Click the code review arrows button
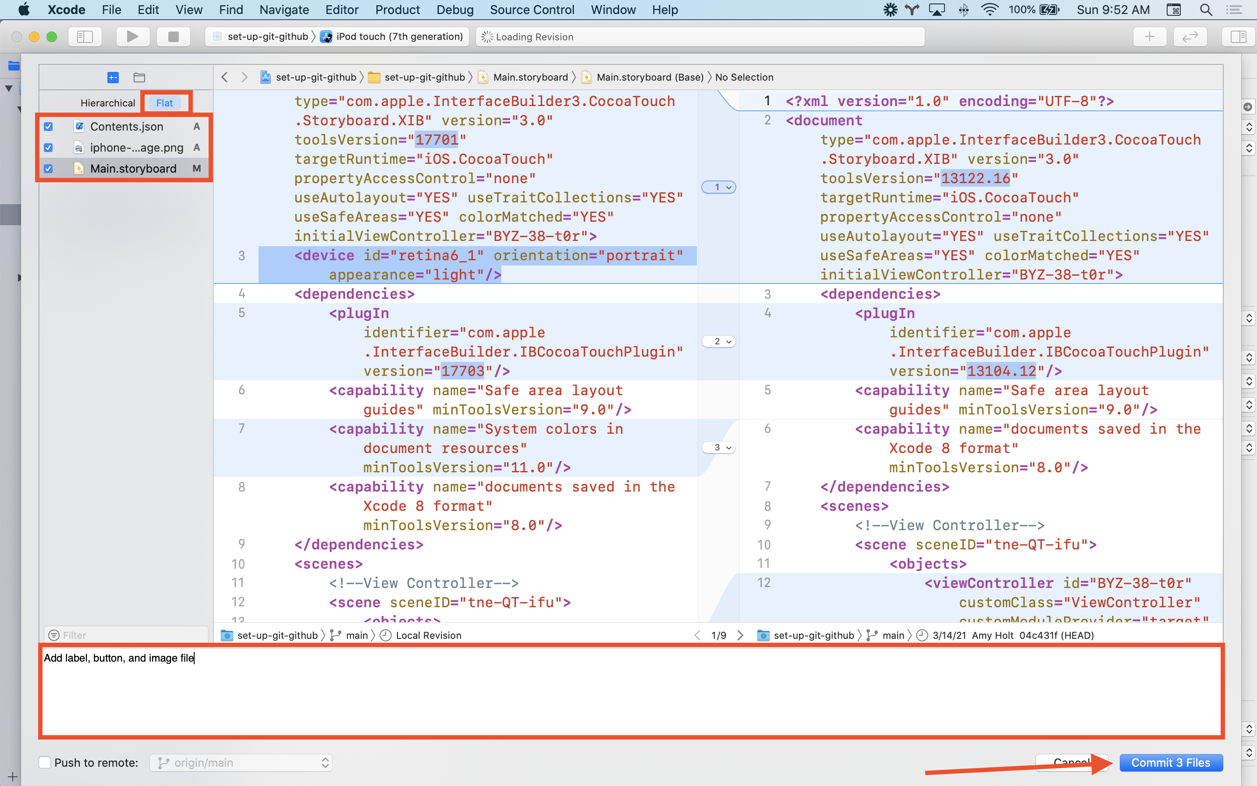1257x786 pixels. pos(1190,36)
